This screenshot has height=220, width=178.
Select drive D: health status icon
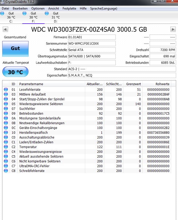47,13
